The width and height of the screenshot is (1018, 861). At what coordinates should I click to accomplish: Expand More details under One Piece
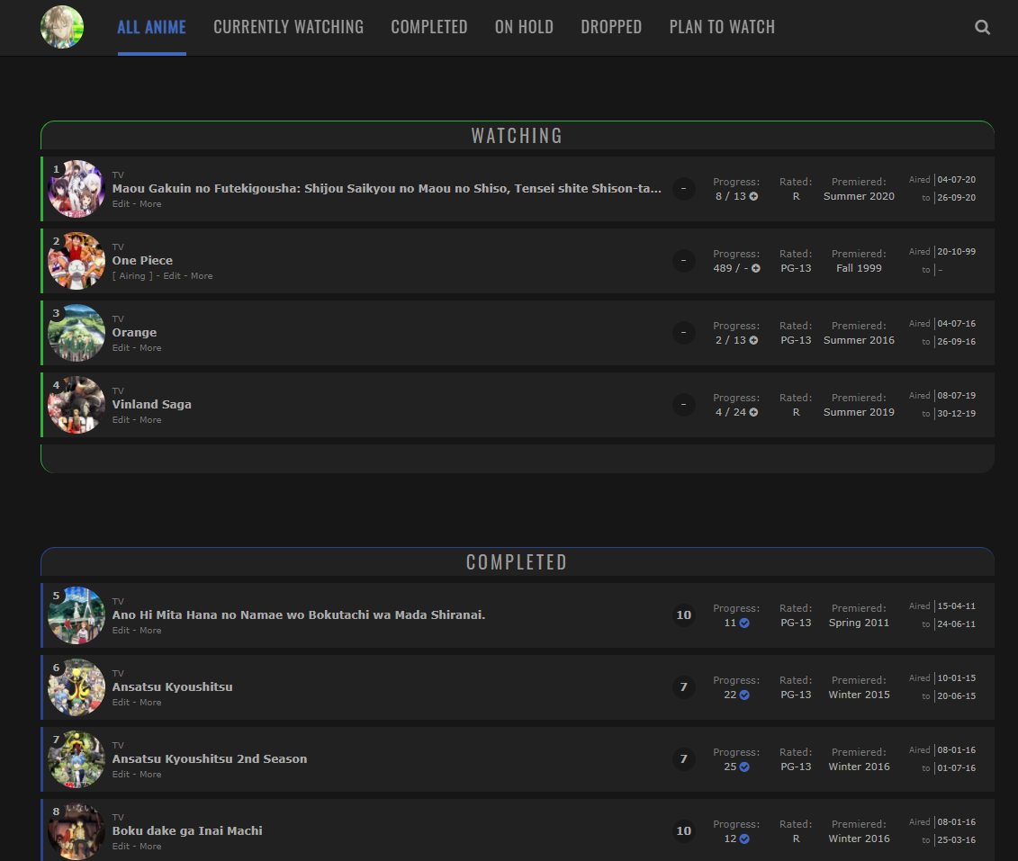pos(202,276)
